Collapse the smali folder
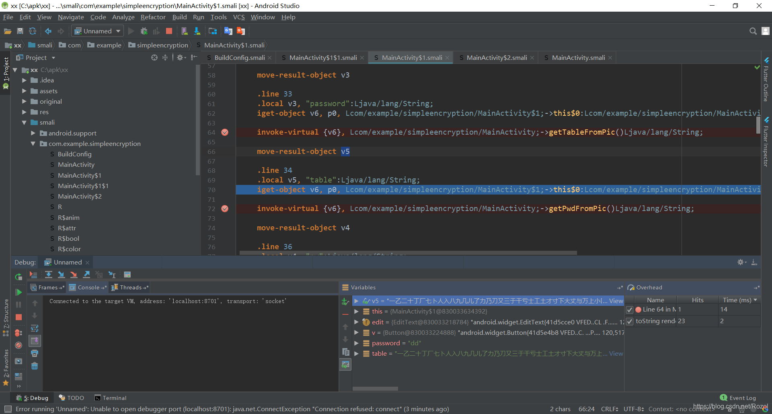Image resolution: width=772 pixels, height=414 pixels. (x=24, y=123)
